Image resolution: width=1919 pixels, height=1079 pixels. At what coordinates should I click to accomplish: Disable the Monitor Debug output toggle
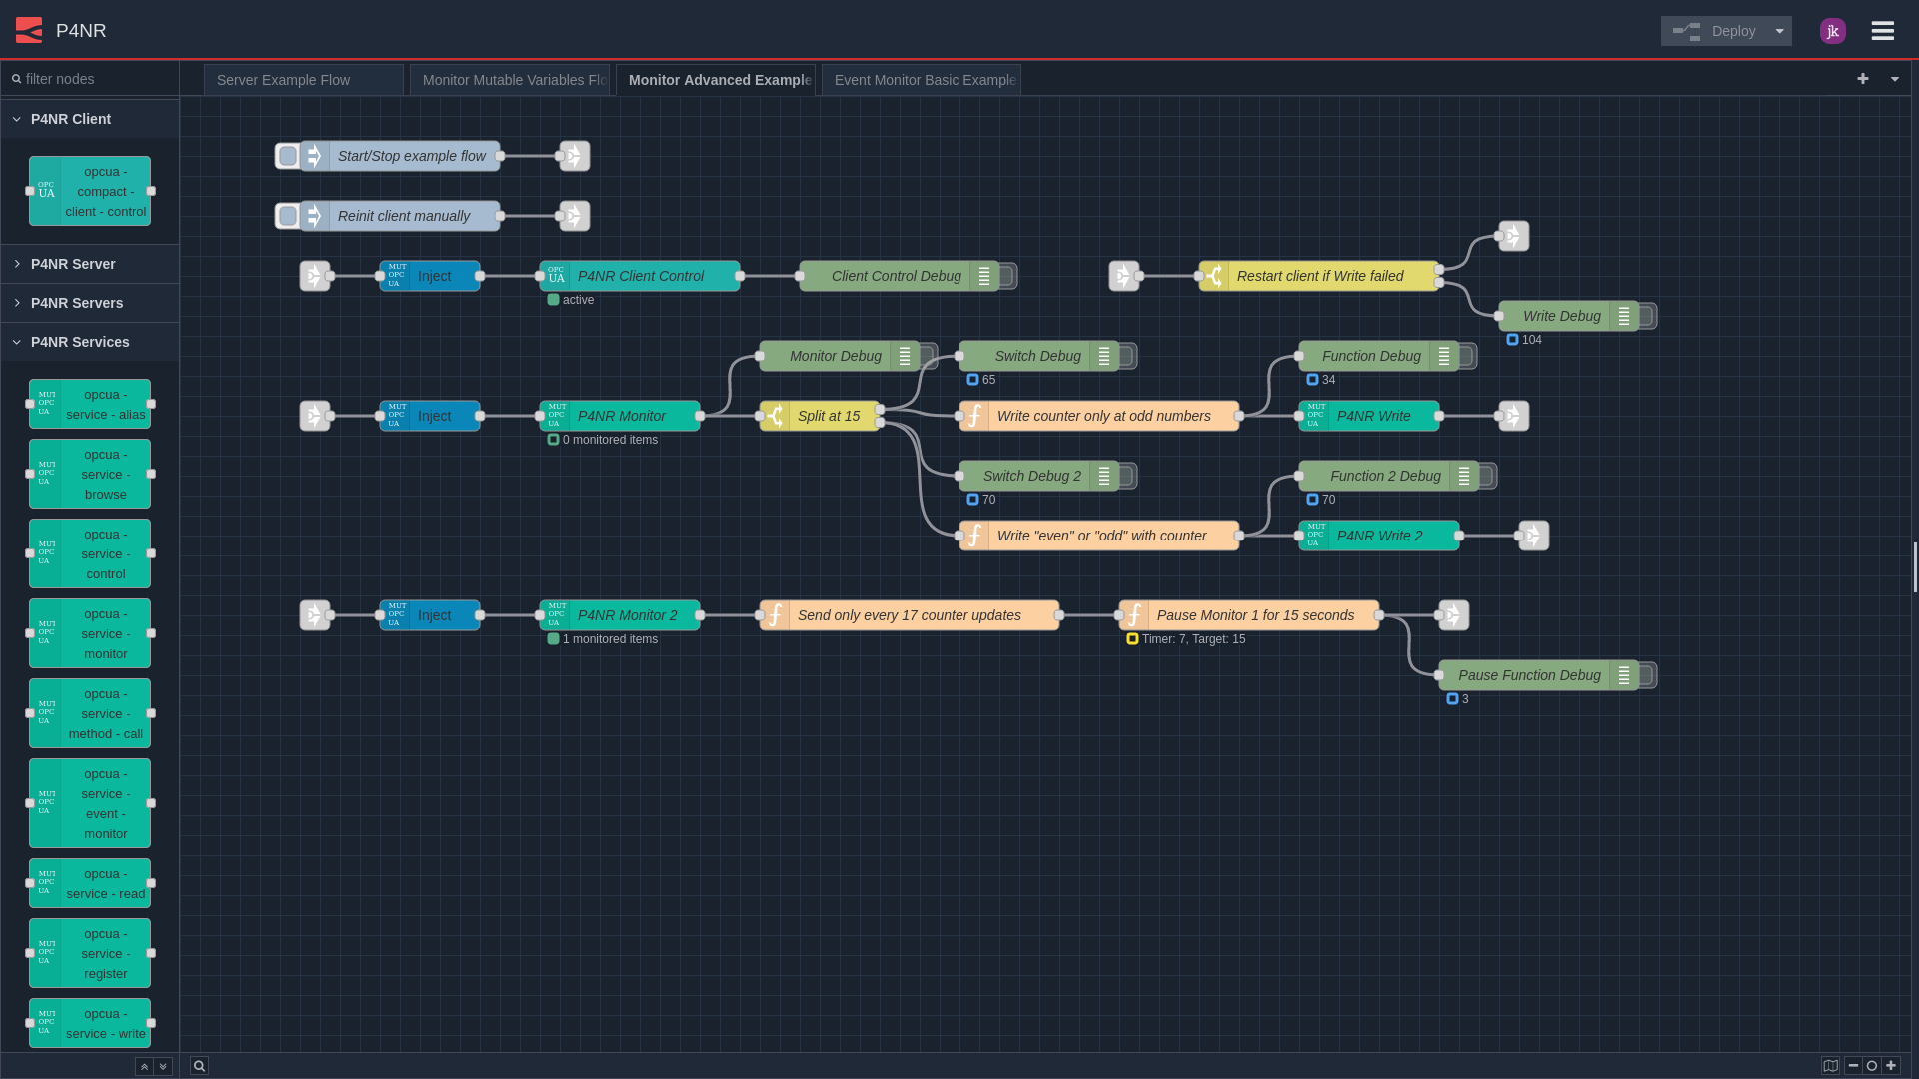[x=926, y=355]
